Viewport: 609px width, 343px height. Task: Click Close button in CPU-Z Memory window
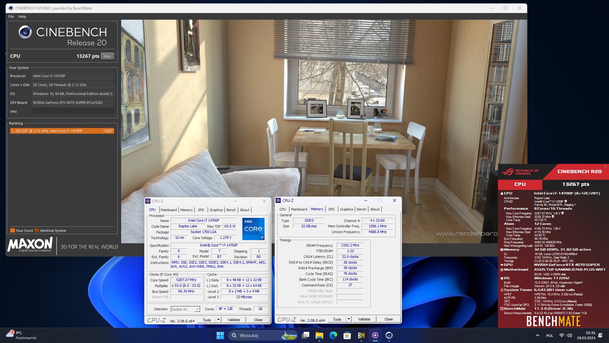tap(389, 319)
